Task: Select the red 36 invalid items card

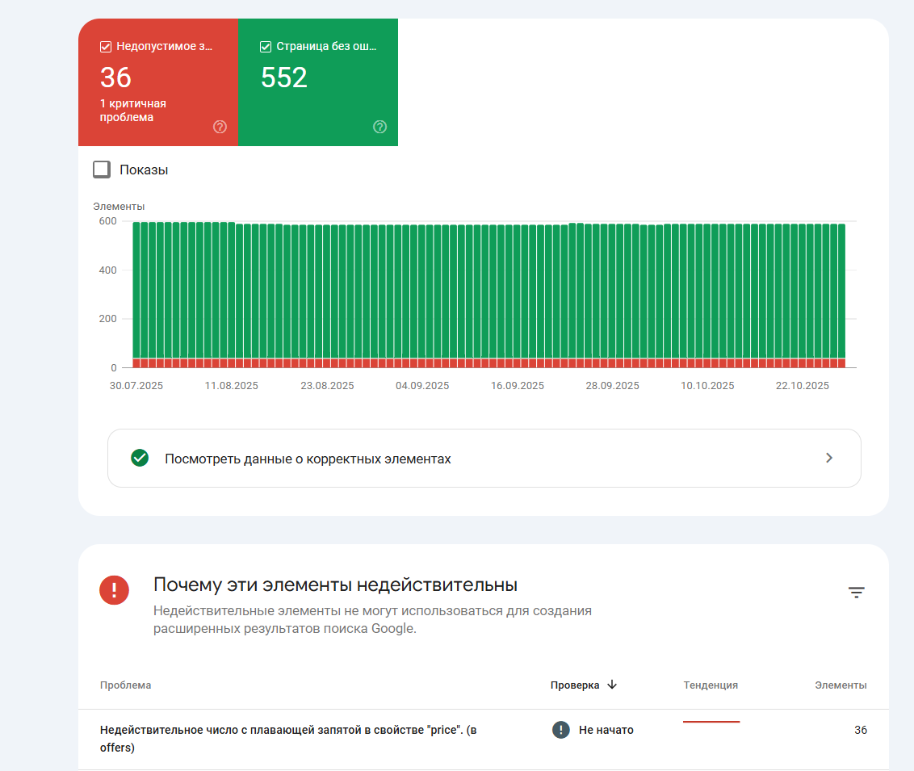Action: (x=158, y=82)
